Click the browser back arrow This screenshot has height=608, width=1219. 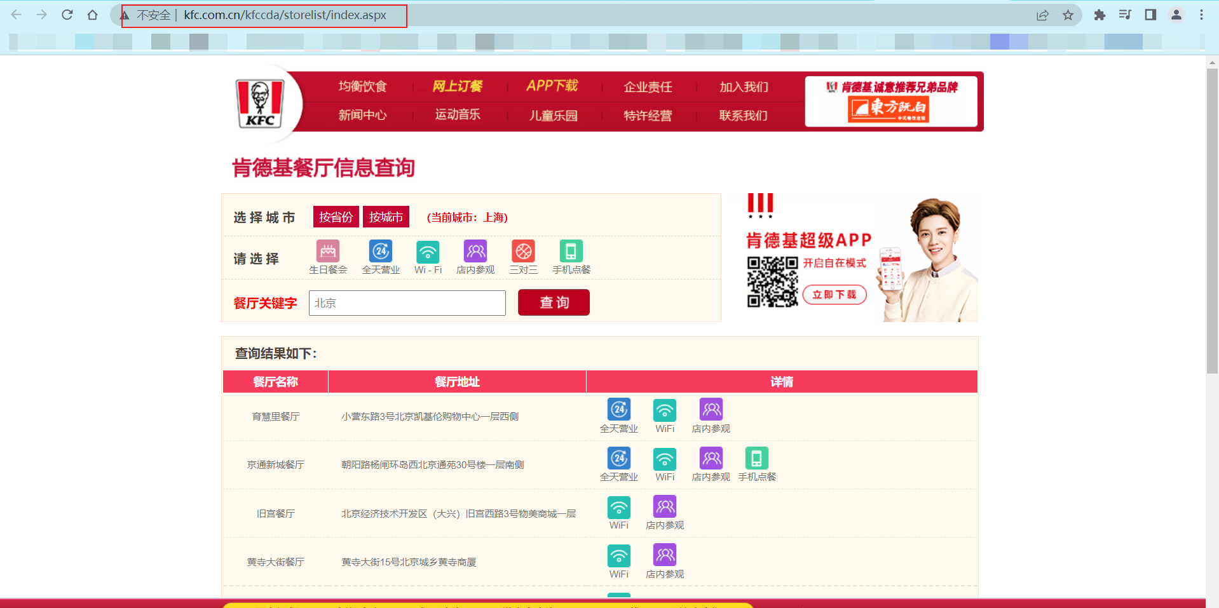tap(17, 15)
